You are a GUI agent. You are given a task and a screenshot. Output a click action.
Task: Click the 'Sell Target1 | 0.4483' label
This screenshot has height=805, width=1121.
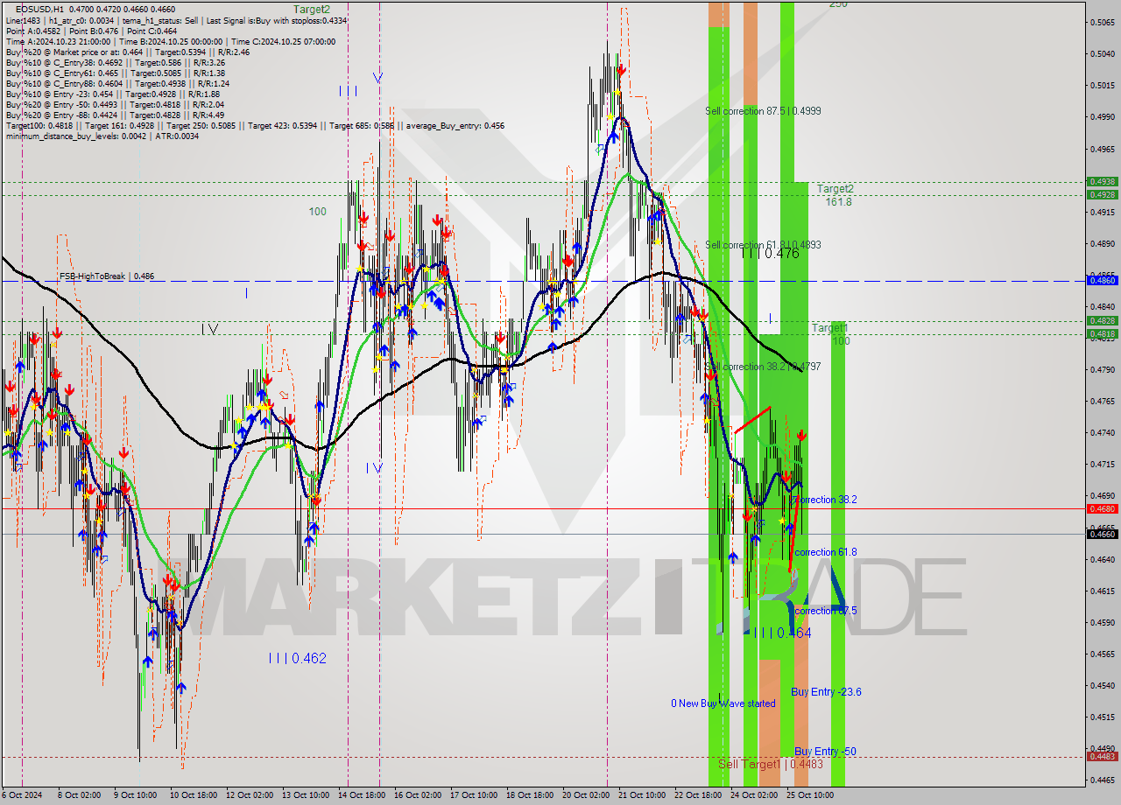coord(770,764)
